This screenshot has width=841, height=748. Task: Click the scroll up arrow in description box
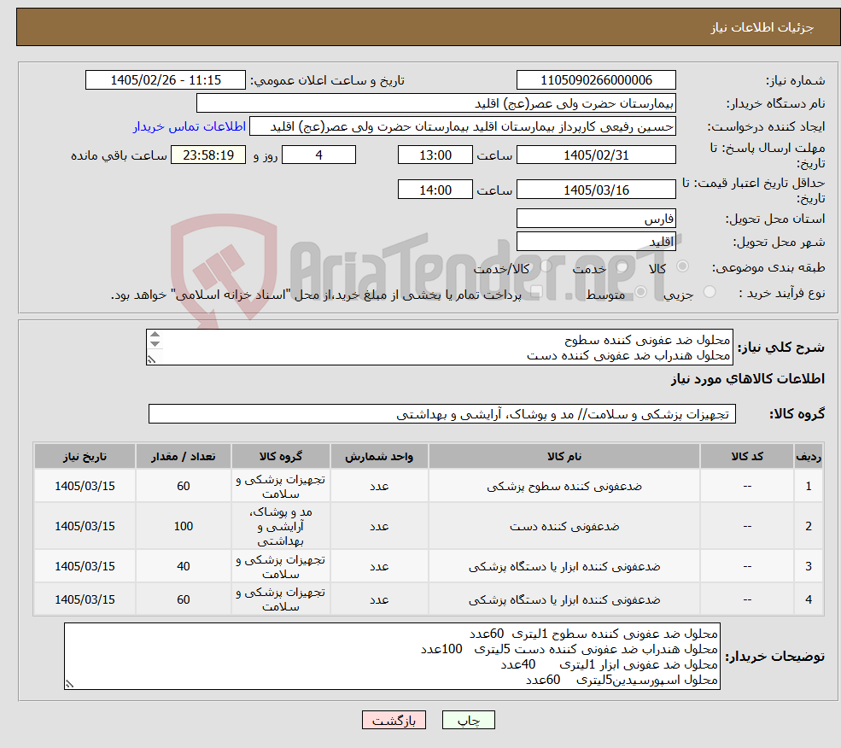click(155, 335)
